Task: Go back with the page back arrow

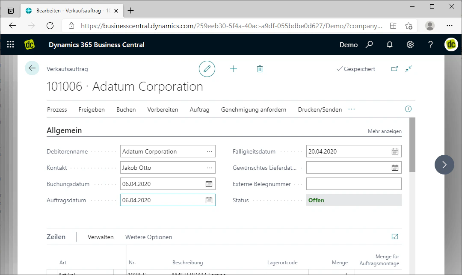Action: (32, 68)
